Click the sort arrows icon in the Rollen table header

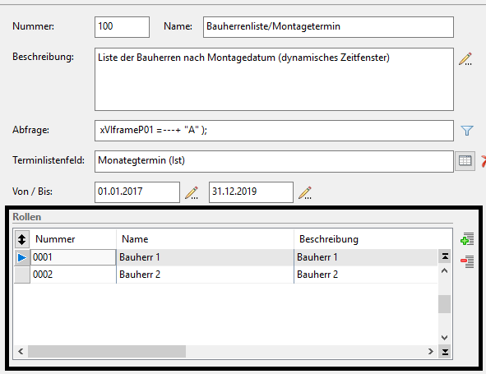pos(21,239)
